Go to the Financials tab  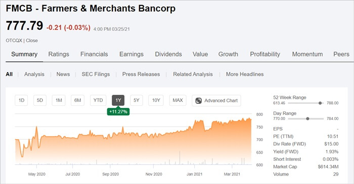tap(94, 54)
